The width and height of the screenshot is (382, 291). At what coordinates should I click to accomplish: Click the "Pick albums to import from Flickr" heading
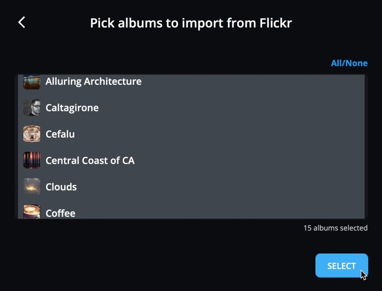[x=191, y=23]
